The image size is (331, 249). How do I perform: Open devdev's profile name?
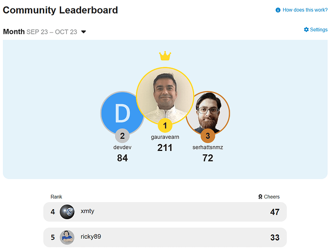(x=122, y=147)
